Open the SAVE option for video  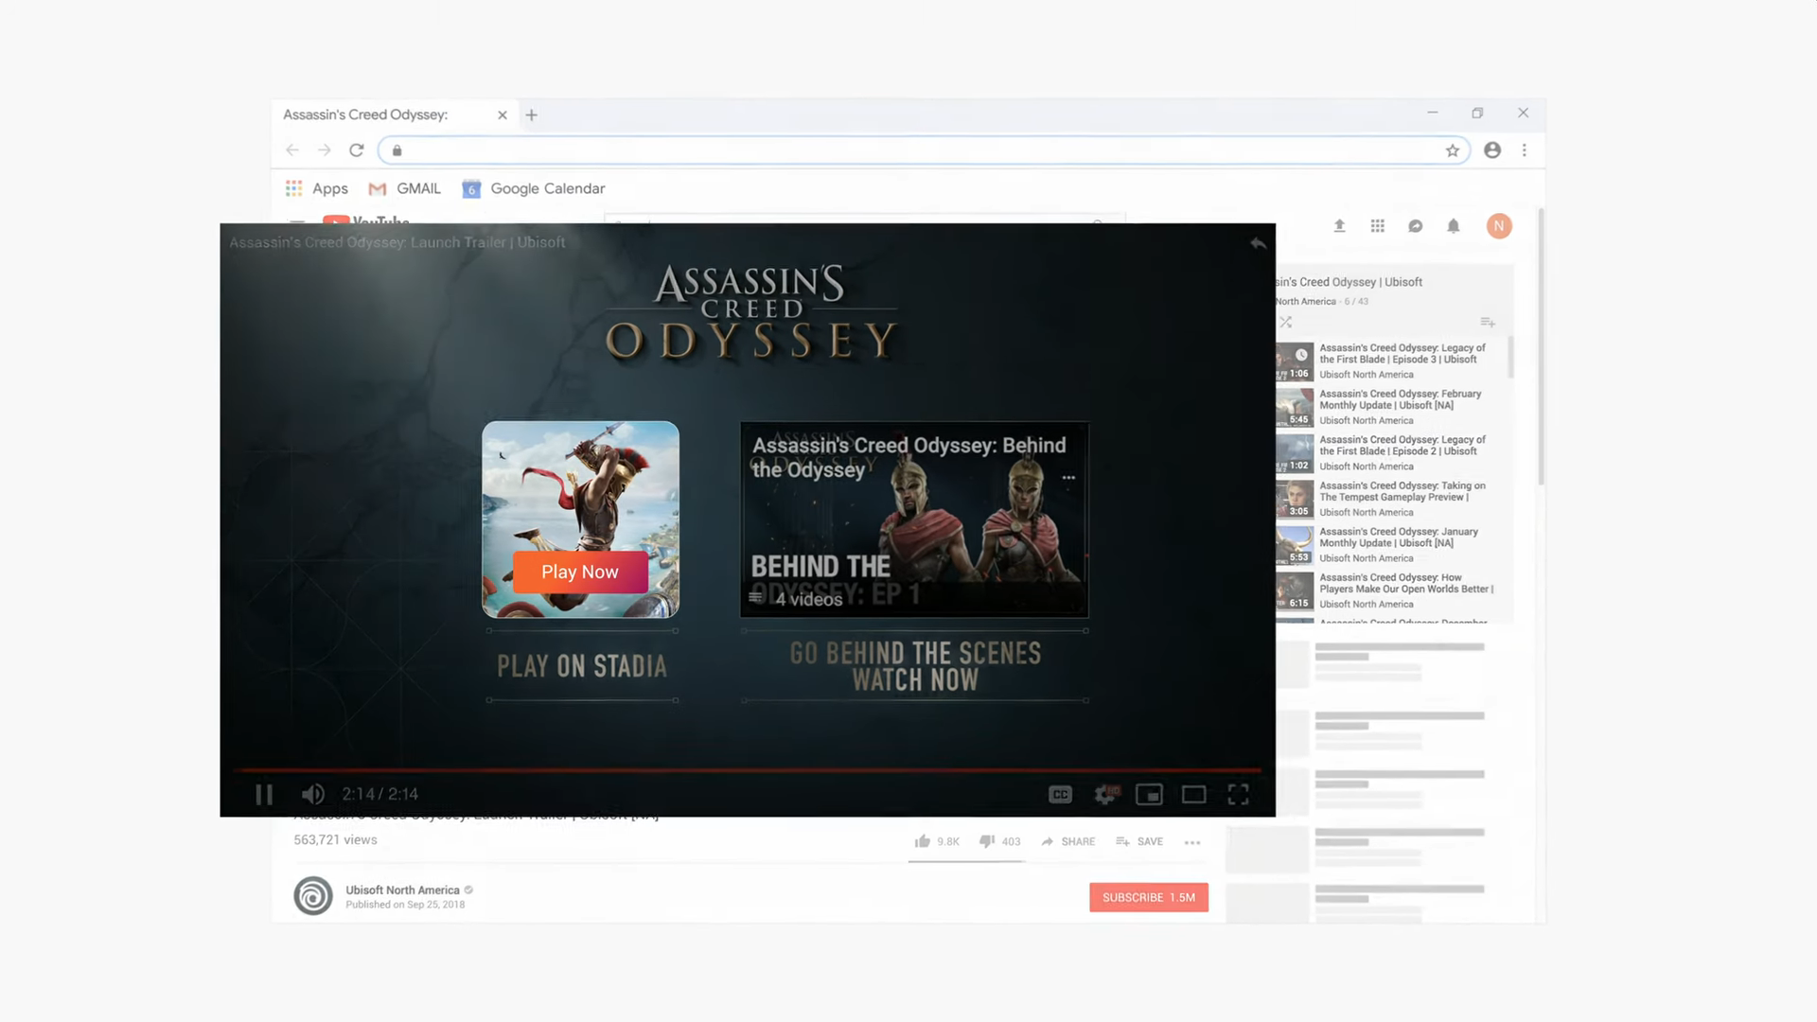click(1138, 841)
